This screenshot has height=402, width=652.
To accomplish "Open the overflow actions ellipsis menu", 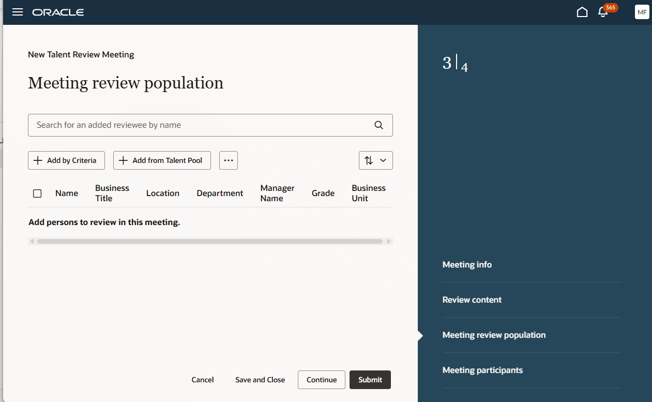I will [x=229, y=160].
